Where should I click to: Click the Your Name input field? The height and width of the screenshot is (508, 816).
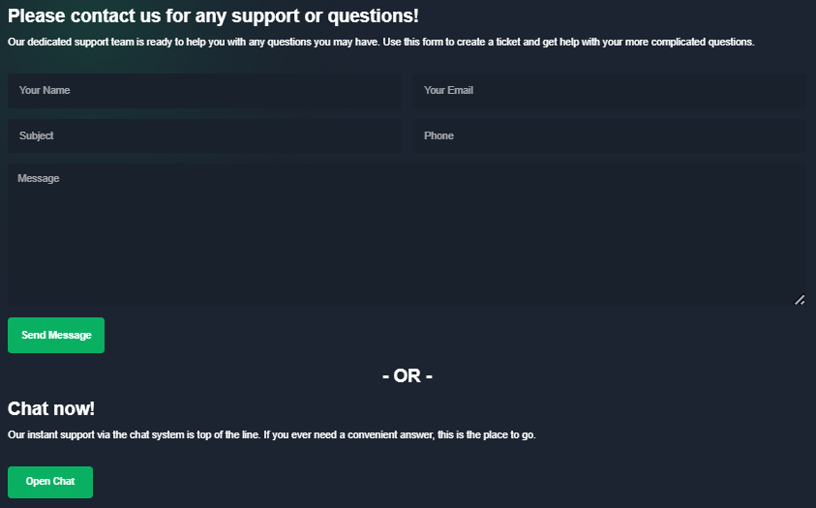coord(203,90)
